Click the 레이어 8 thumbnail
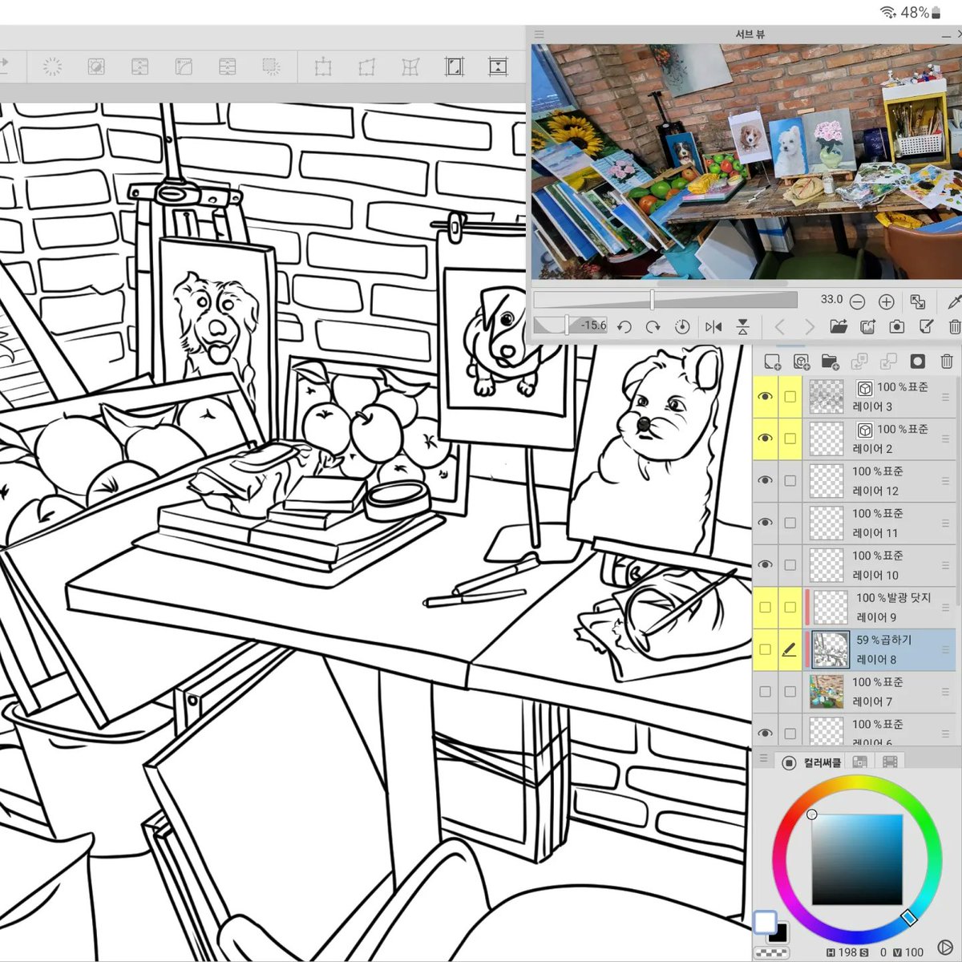The width and height of the screenshot is (962, 962). point(831,649)
